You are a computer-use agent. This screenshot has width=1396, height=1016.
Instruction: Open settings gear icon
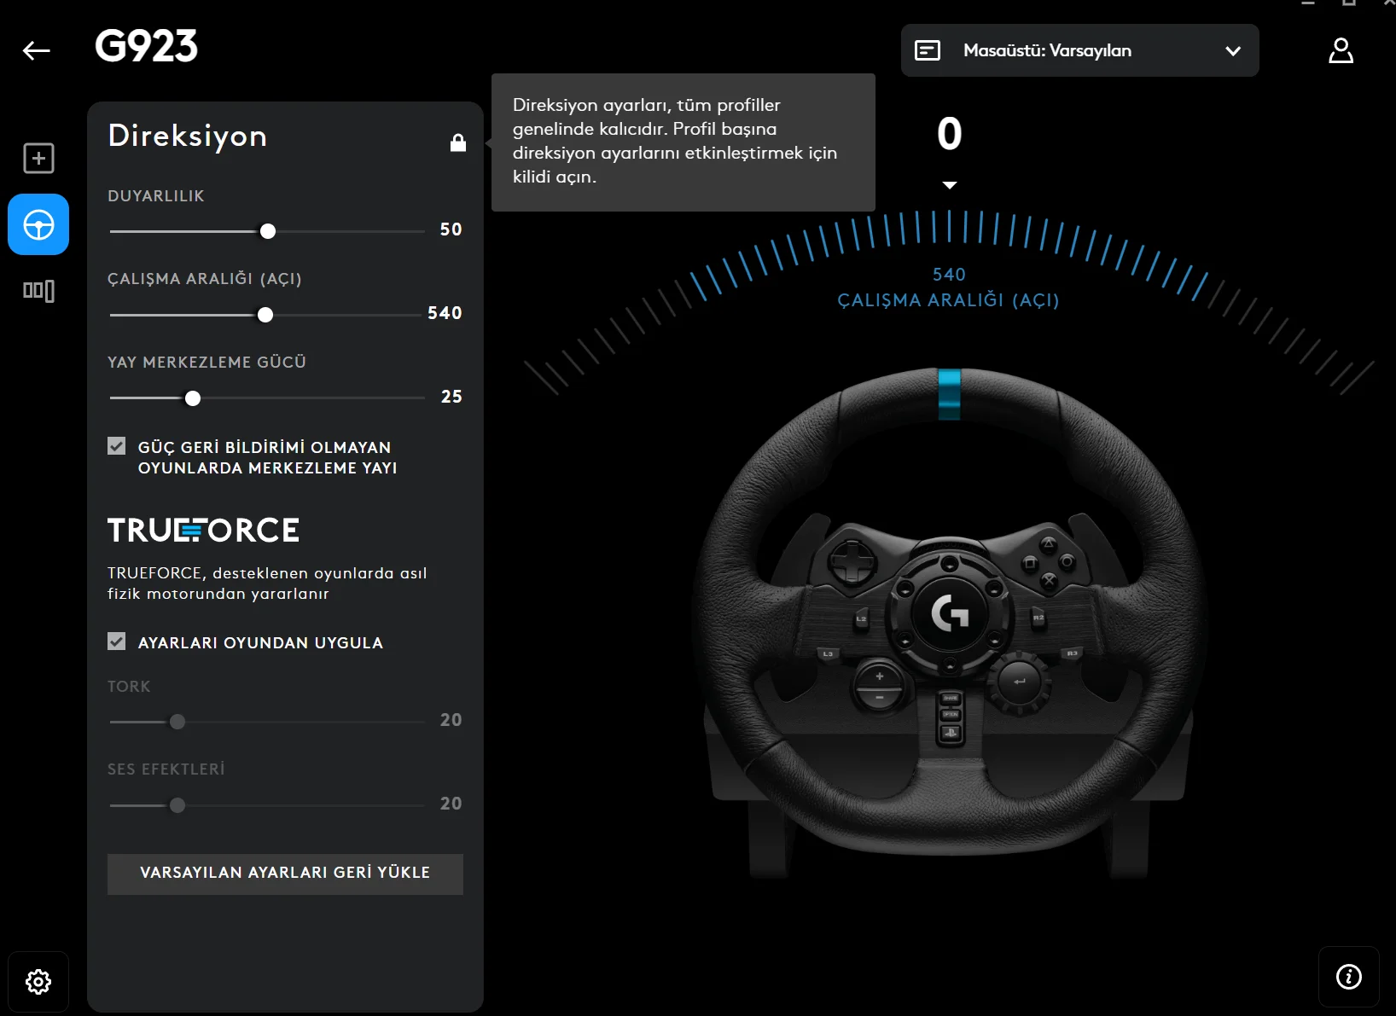38,982
